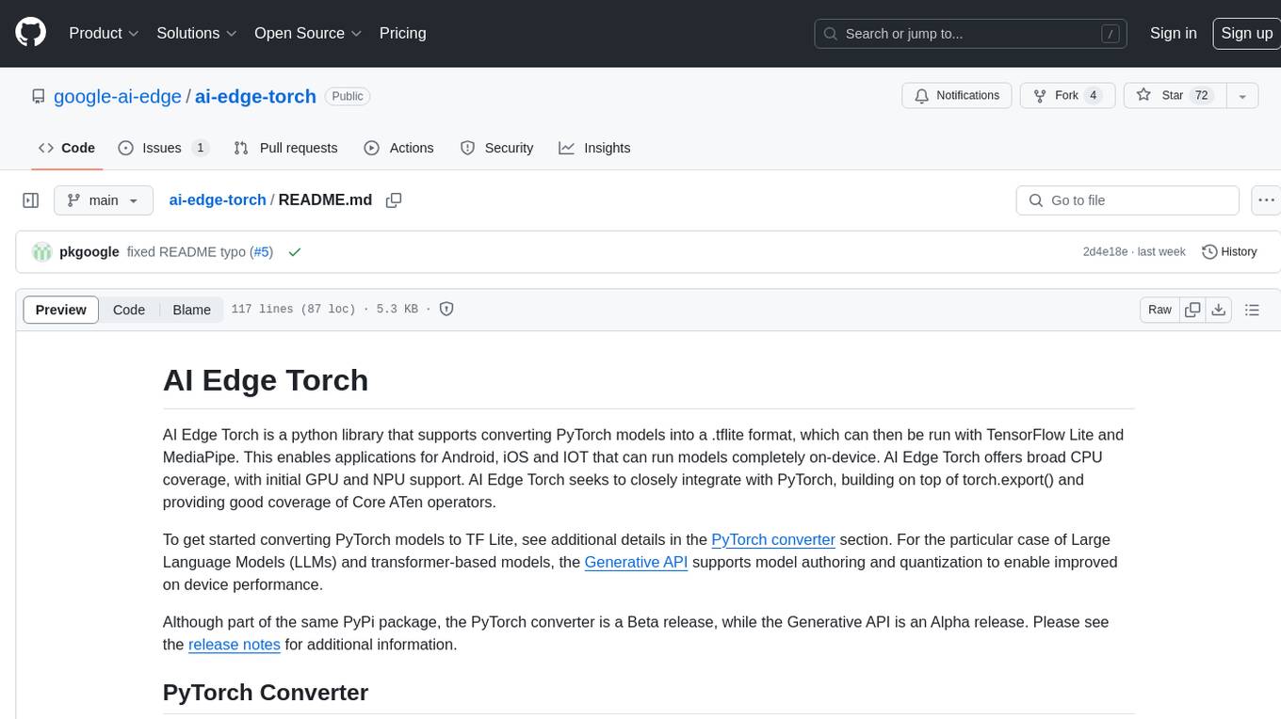Open the Product menu
The height and width of the screenshot is (719, 1281).
[104, 33]
